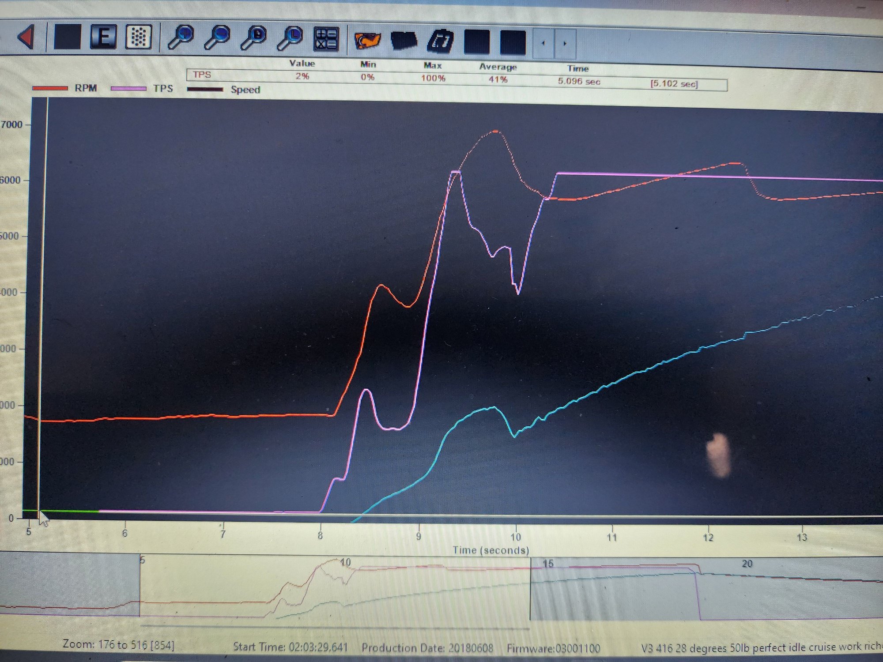Viewport: 883px width, 662px height.
Task: Click the zoom out magnifier icon
Action: pyautogui.click(x=217, y=38)
